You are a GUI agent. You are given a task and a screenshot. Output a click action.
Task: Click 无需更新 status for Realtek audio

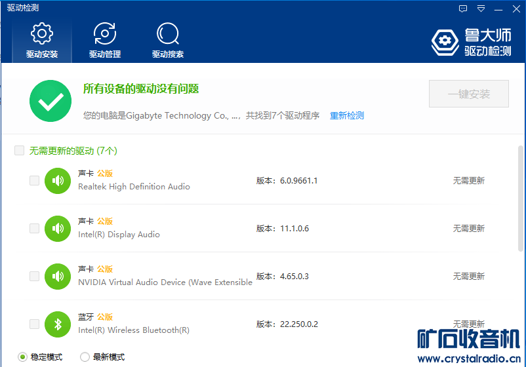469,181
